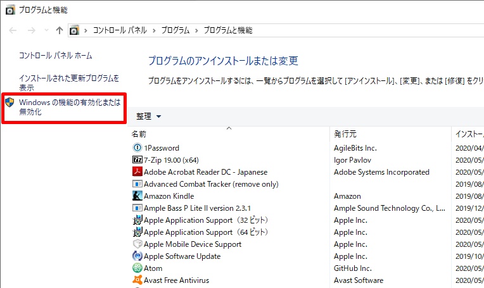Open the recent locations dropdown arrow
The width and height of the screenshot is (484, 288).
pyautogui.click(x=46, y=30)
